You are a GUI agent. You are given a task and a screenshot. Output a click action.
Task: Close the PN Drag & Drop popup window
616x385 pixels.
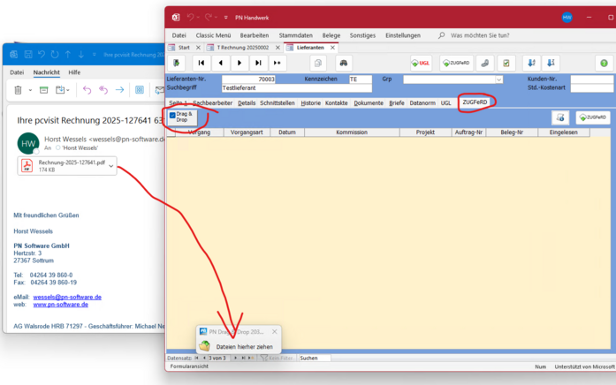tap(275, 332)
